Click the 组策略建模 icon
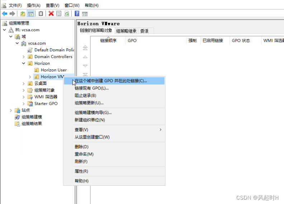The image size is (284, 204). tap(17, 117)
